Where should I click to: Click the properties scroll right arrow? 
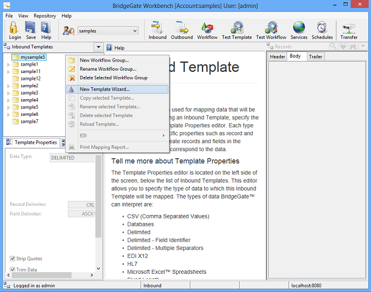(x=92, y=275)
